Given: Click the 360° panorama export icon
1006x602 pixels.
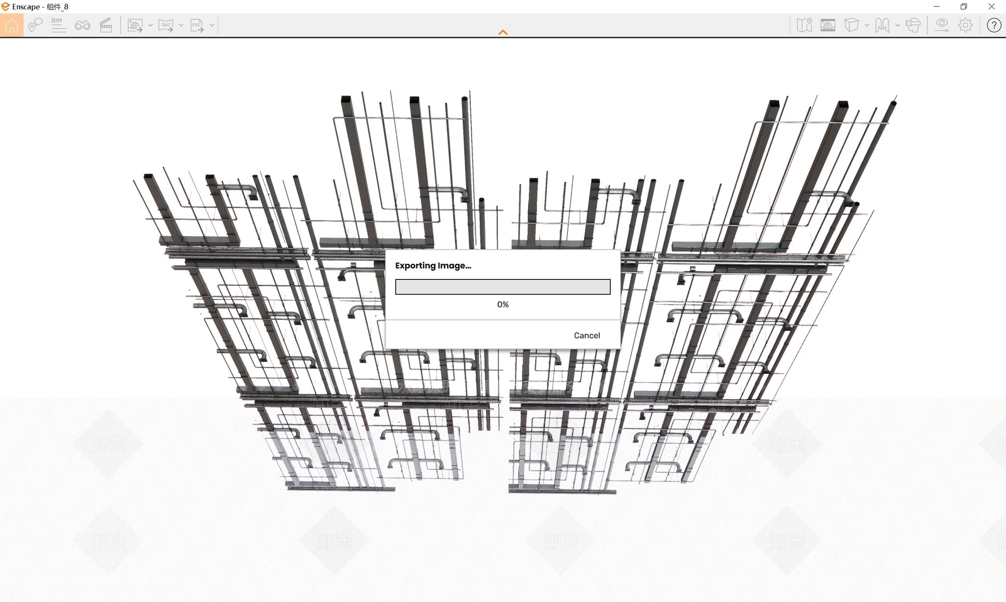Looking at the screenshot, I should (166, 25).
